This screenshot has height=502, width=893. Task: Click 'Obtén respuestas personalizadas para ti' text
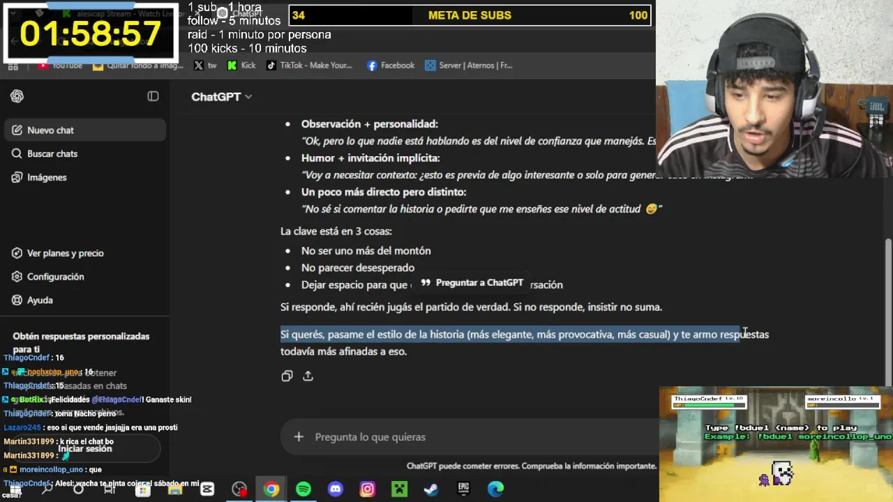[81, 342]
